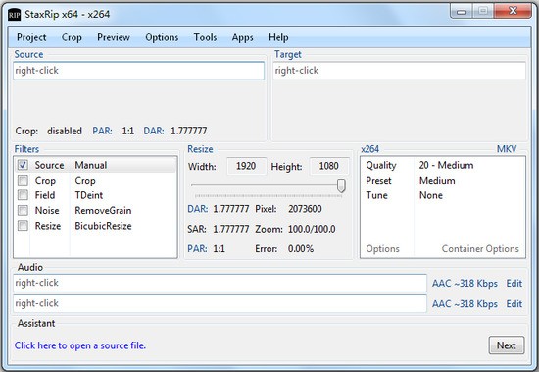Open the first AAC ~318 Kbps audio profile
This screenshot has width=539, height=372.
pos(465,283)
